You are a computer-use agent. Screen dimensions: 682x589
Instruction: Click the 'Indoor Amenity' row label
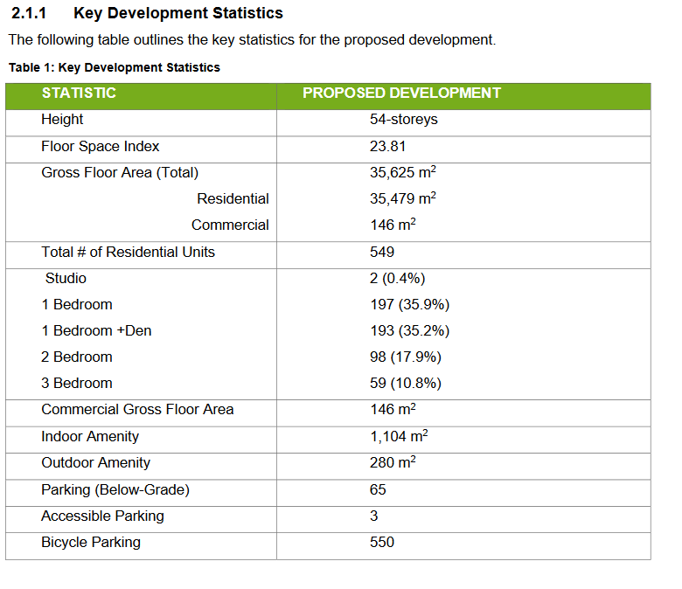coord(88,436)
